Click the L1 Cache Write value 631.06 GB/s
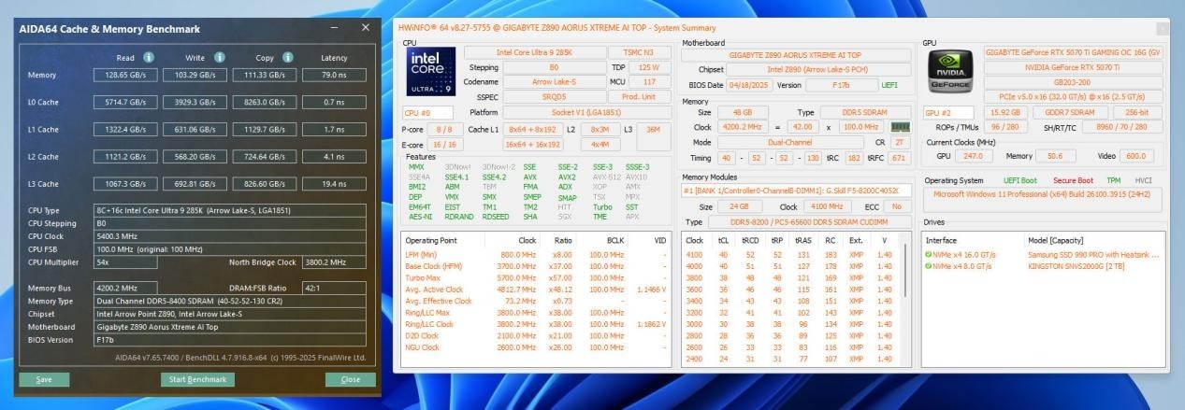This screenshot has height=410, width=1185. (194, 129)
